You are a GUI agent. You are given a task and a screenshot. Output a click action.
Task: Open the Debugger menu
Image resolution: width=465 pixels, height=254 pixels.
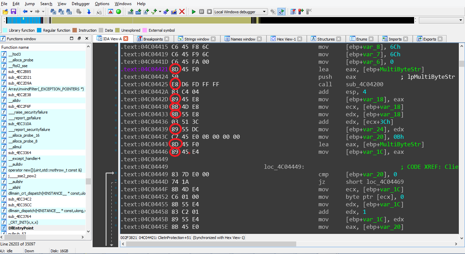point(81,4)
